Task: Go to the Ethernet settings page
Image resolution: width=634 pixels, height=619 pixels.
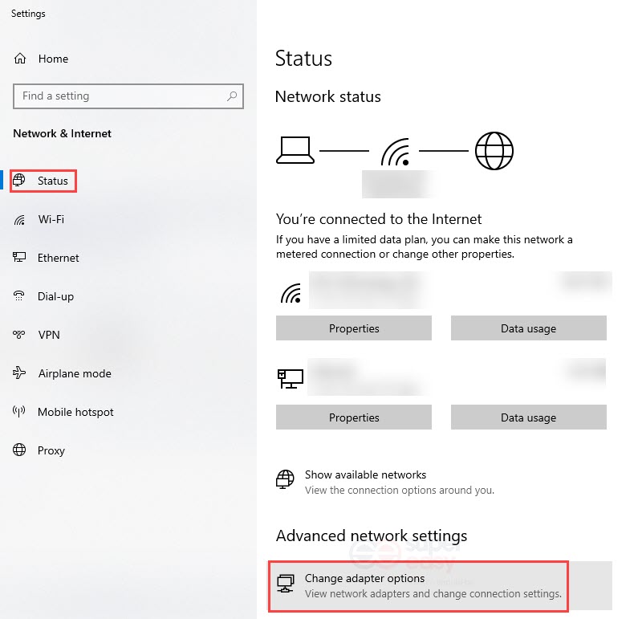Action: click(58, 258)
